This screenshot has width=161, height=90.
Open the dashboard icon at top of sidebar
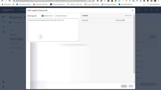coord(3,17)
